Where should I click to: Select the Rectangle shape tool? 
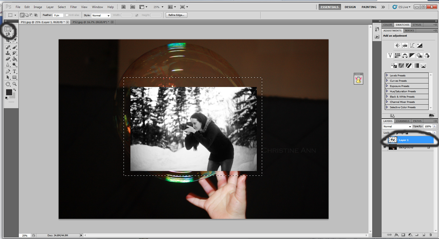point(15,77)
